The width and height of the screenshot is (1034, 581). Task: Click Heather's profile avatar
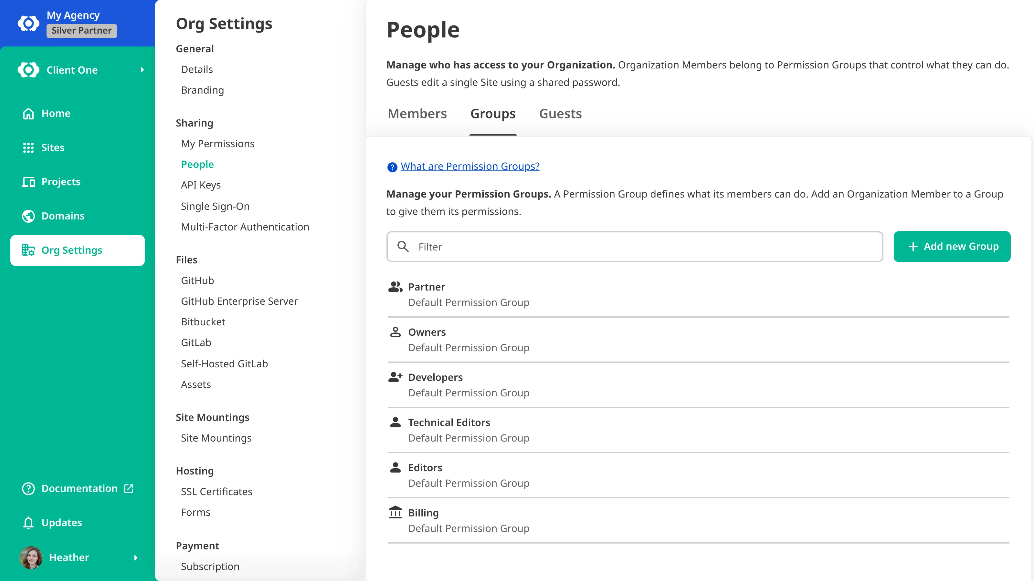pyautogui.click(x=31, y=557)
